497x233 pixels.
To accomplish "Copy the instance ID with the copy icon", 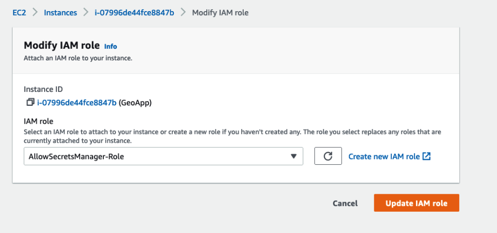I will (x=30, y=102).
